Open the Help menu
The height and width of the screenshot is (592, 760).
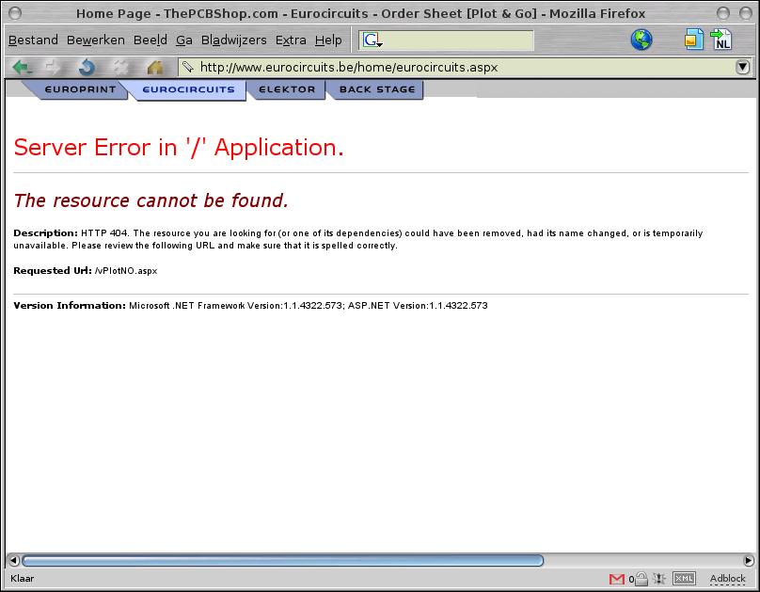(x=328, y=40)
